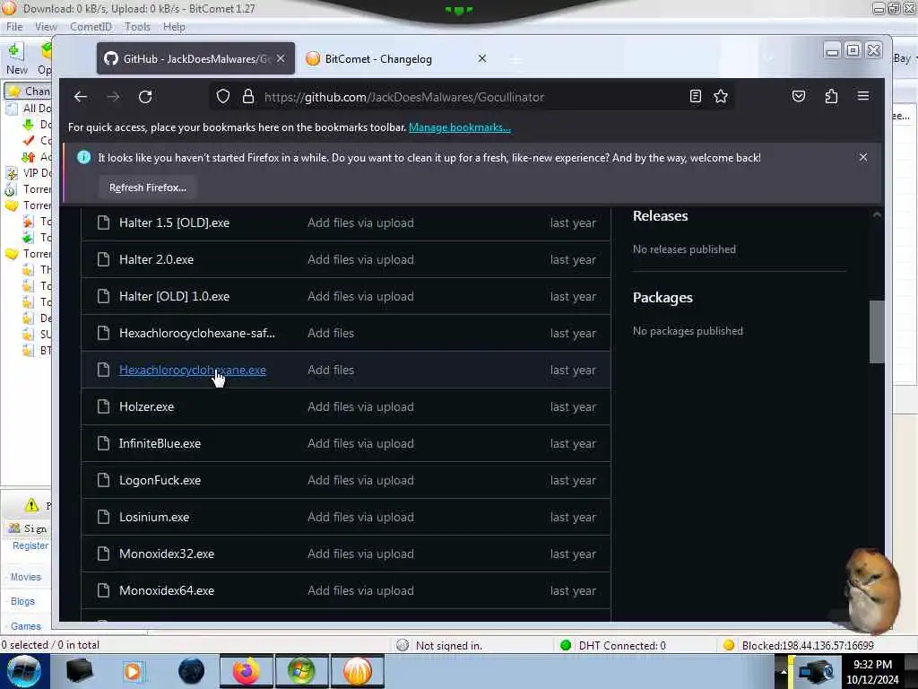
Task: Open the media player taskbar icon
Action: pos(134,671)
